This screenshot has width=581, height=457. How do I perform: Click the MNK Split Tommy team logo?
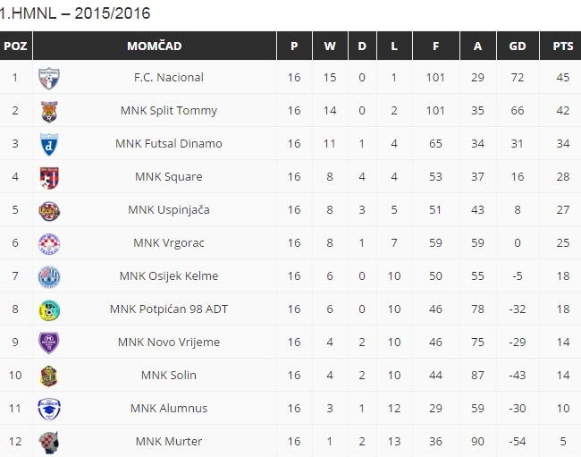click(49, 111)
